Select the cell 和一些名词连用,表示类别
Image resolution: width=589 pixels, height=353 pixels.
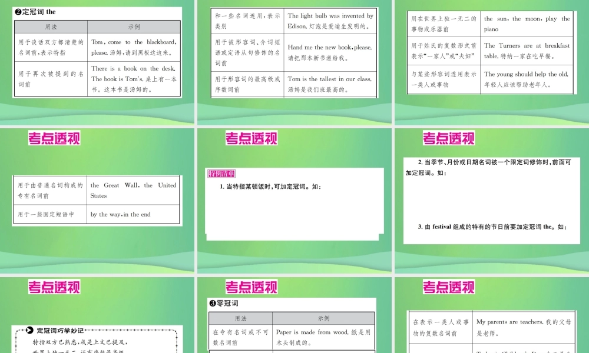pyautogui.click(x=247, y=21)
